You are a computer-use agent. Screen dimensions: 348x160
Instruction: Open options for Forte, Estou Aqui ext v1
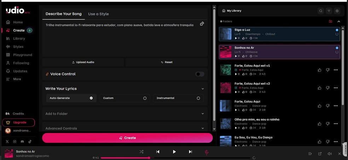coord(336,70)
